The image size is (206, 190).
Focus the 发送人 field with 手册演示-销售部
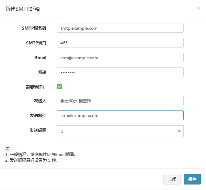coord(120,101)
